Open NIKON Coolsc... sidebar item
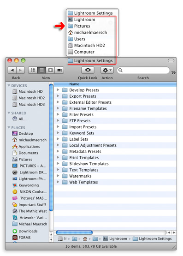This screenshot has height=256, width=183. pos(30,192)
